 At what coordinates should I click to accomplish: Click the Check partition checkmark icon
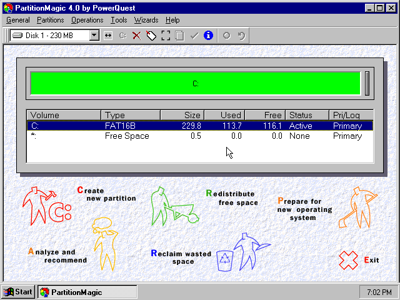tap(194, 36)
